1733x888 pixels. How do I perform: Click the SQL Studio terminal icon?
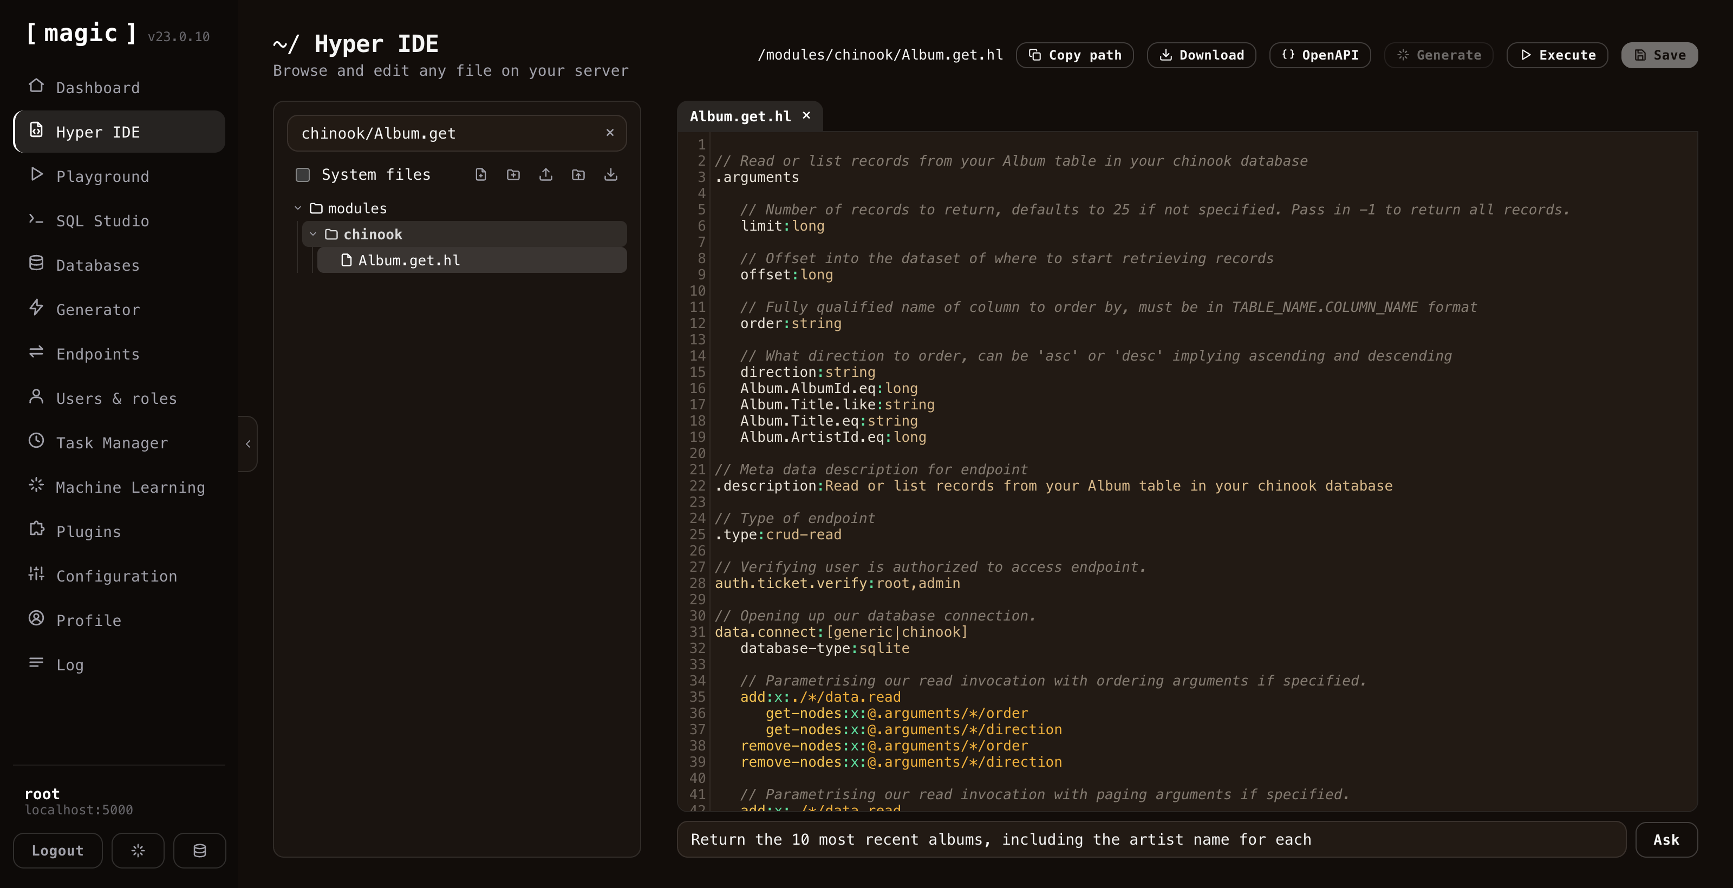36,219
